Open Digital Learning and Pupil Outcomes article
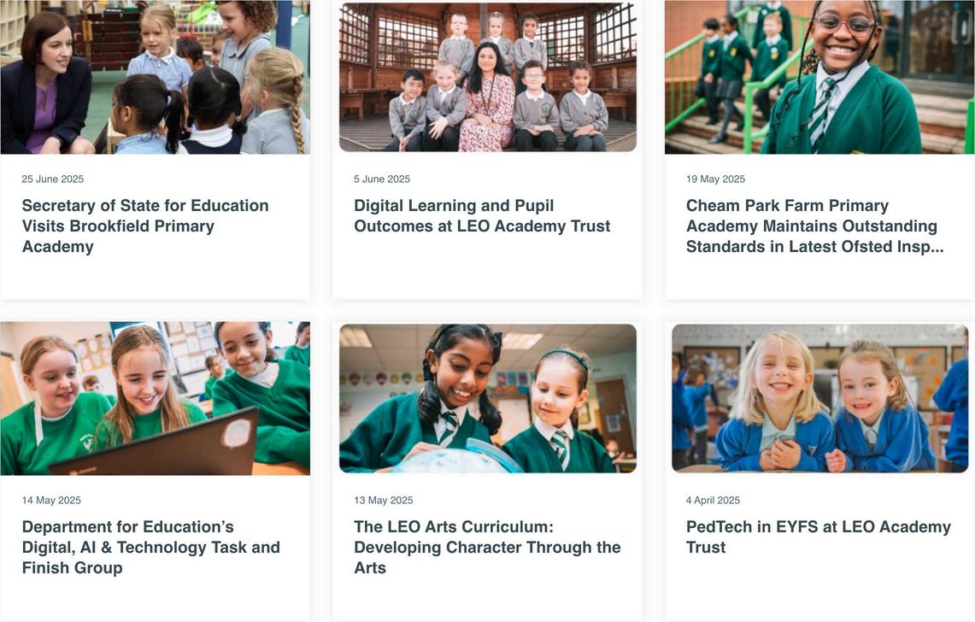 click(482, 216)
